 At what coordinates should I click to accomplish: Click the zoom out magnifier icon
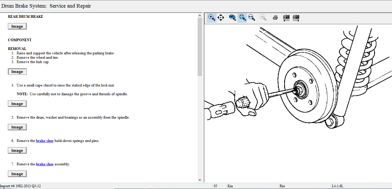[x=263, y=18]
